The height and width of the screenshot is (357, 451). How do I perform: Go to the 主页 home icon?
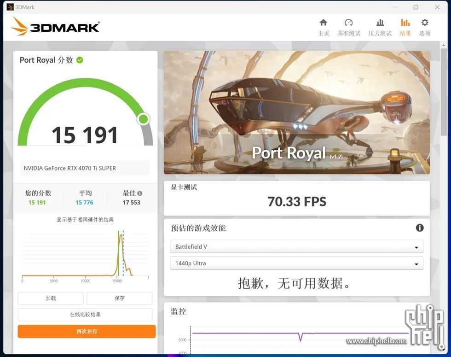323,23
